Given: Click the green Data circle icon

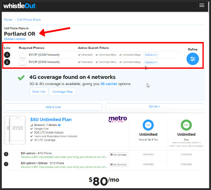Looking at the screenshot, I should click(x=186, y=125).
